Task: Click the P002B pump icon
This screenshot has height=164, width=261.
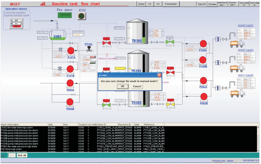Action: click(204, 97)
